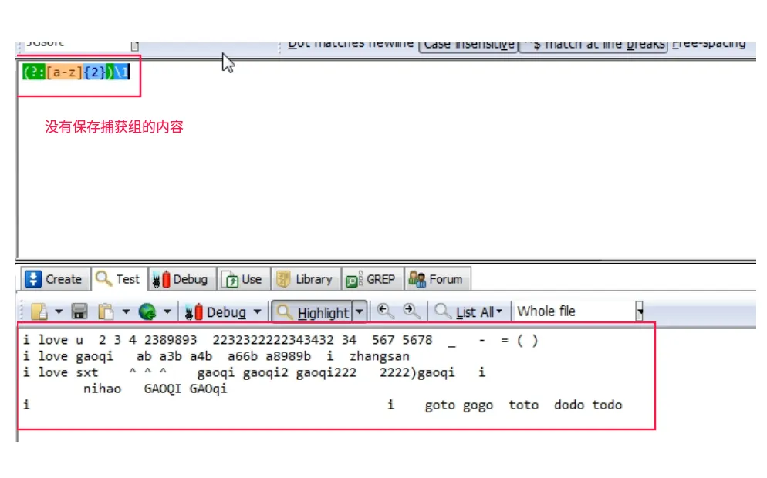Open the new test file icon
This screenshot has height=478, width=767.
(x=39, y=311)
